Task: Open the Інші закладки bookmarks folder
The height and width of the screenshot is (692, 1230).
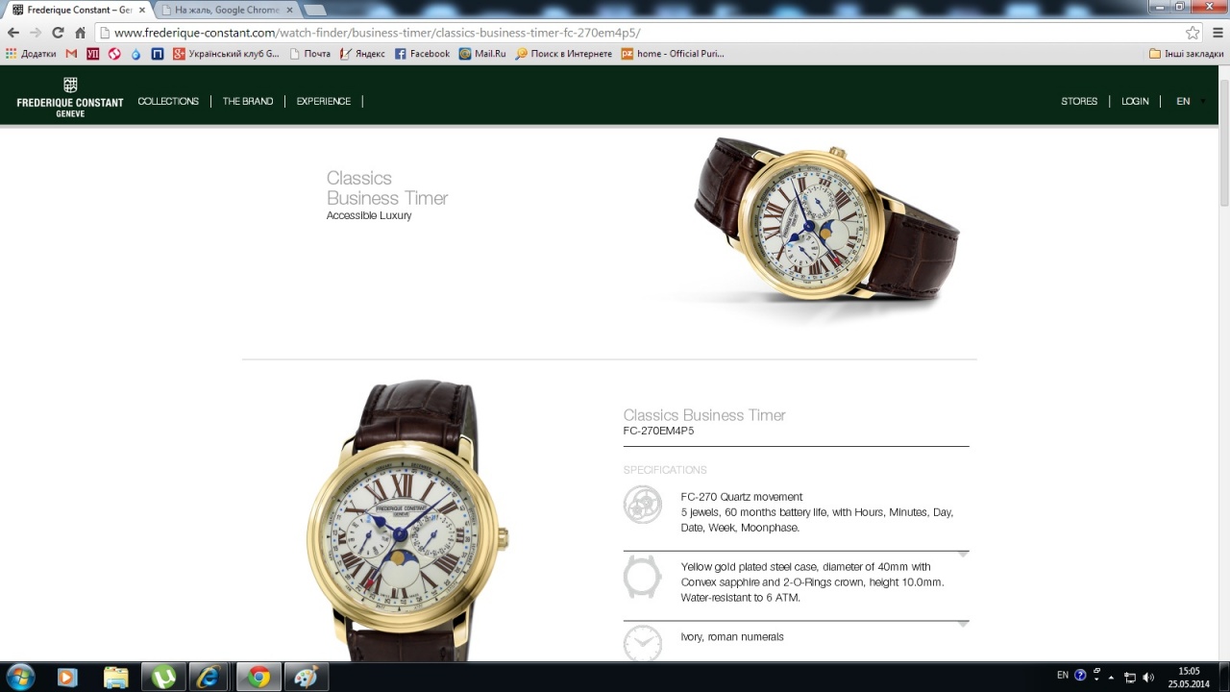Action: 1187,54
